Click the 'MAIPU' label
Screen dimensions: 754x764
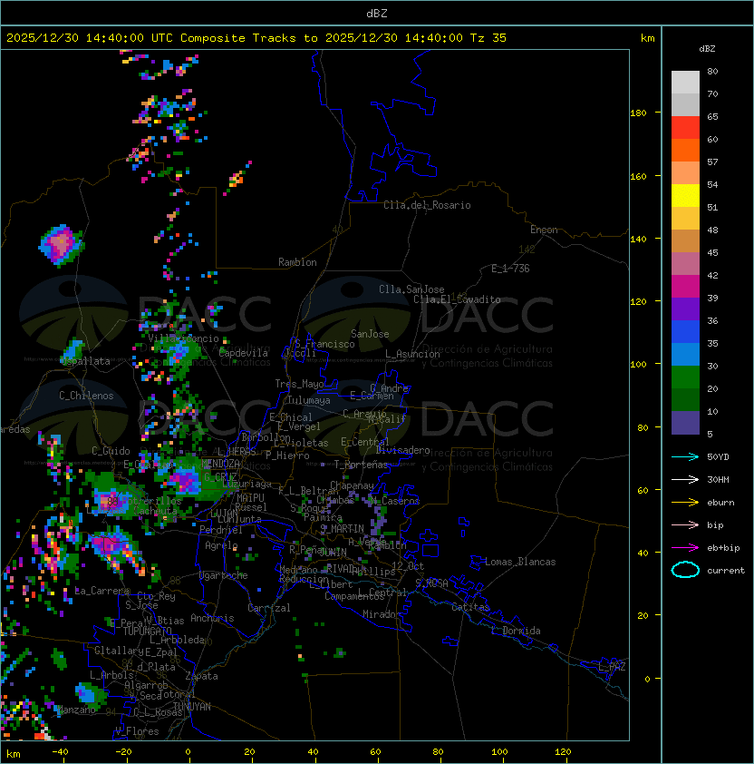(250, 498)
